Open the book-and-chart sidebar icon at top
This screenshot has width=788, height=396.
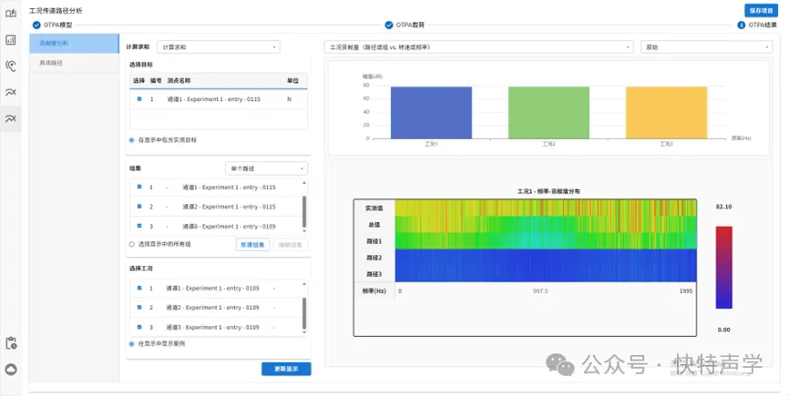11,13
